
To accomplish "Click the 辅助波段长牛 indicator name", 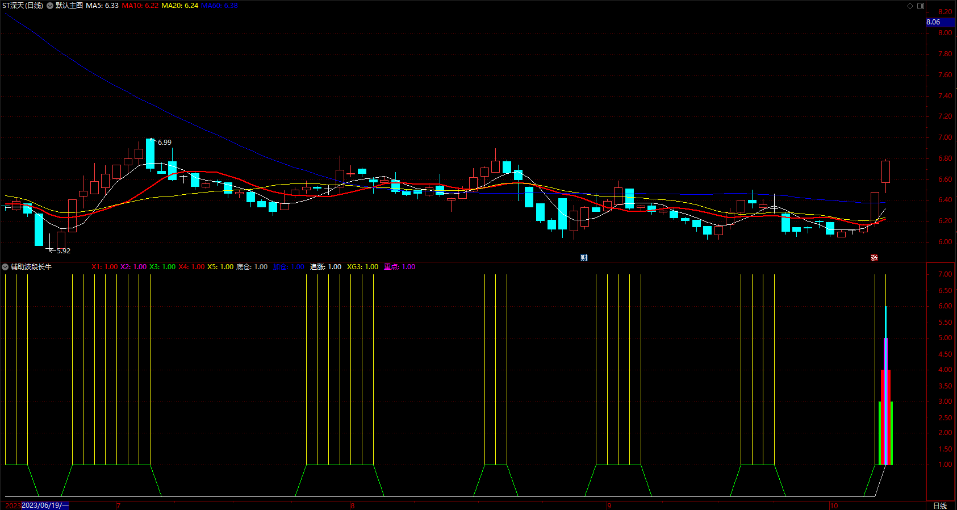I will click(31, 267).
